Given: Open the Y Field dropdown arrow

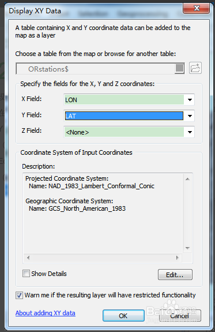Looking at the screenshot, I should pyautogui.click(x=190, y=116).
